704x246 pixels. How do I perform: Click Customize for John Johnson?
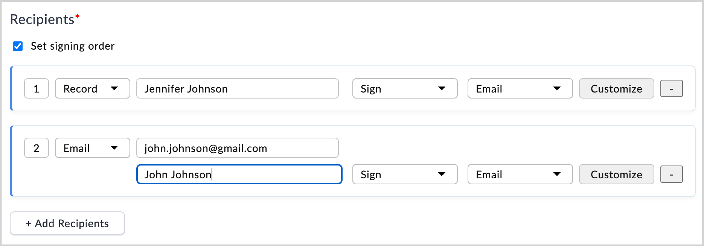click(616, 175)
